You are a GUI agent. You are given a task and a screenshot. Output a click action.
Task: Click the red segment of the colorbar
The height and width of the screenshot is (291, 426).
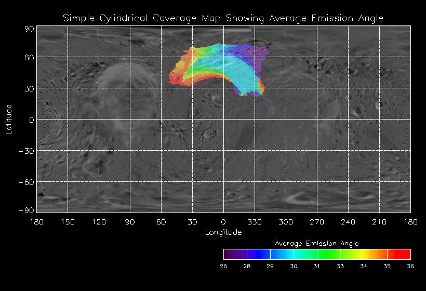pos(399,254)
